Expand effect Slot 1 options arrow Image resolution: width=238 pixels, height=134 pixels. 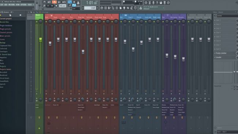coord(215,20)
